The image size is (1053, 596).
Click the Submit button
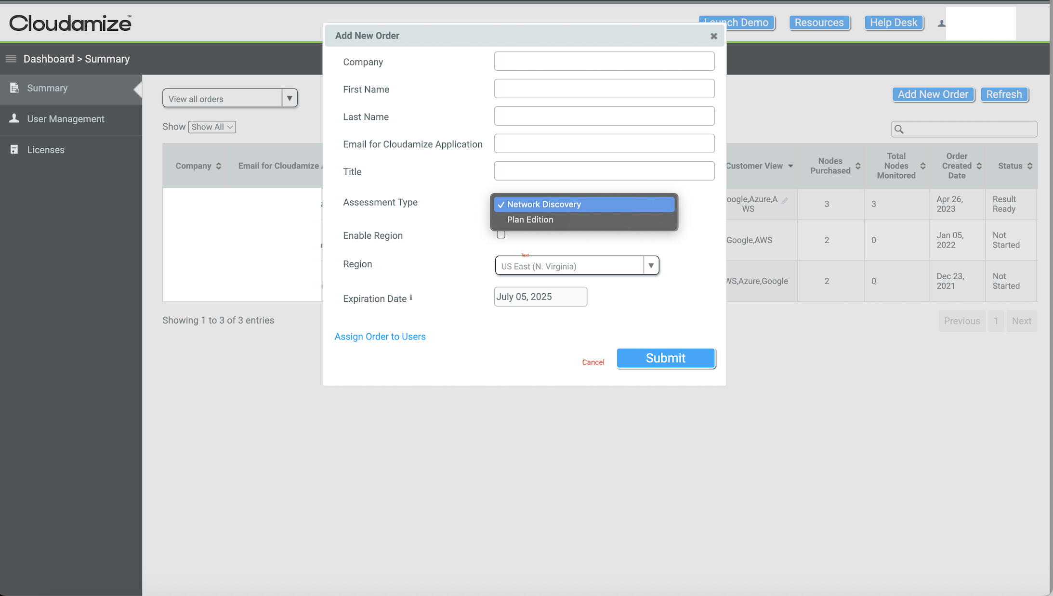tap(665, 358)
